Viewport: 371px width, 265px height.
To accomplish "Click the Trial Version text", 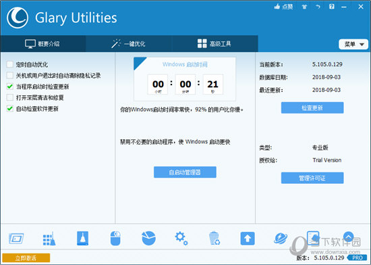I will coord(327,160).
